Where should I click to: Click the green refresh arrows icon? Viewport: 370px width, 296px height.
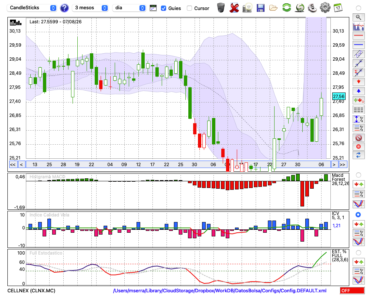pos(286,7)
